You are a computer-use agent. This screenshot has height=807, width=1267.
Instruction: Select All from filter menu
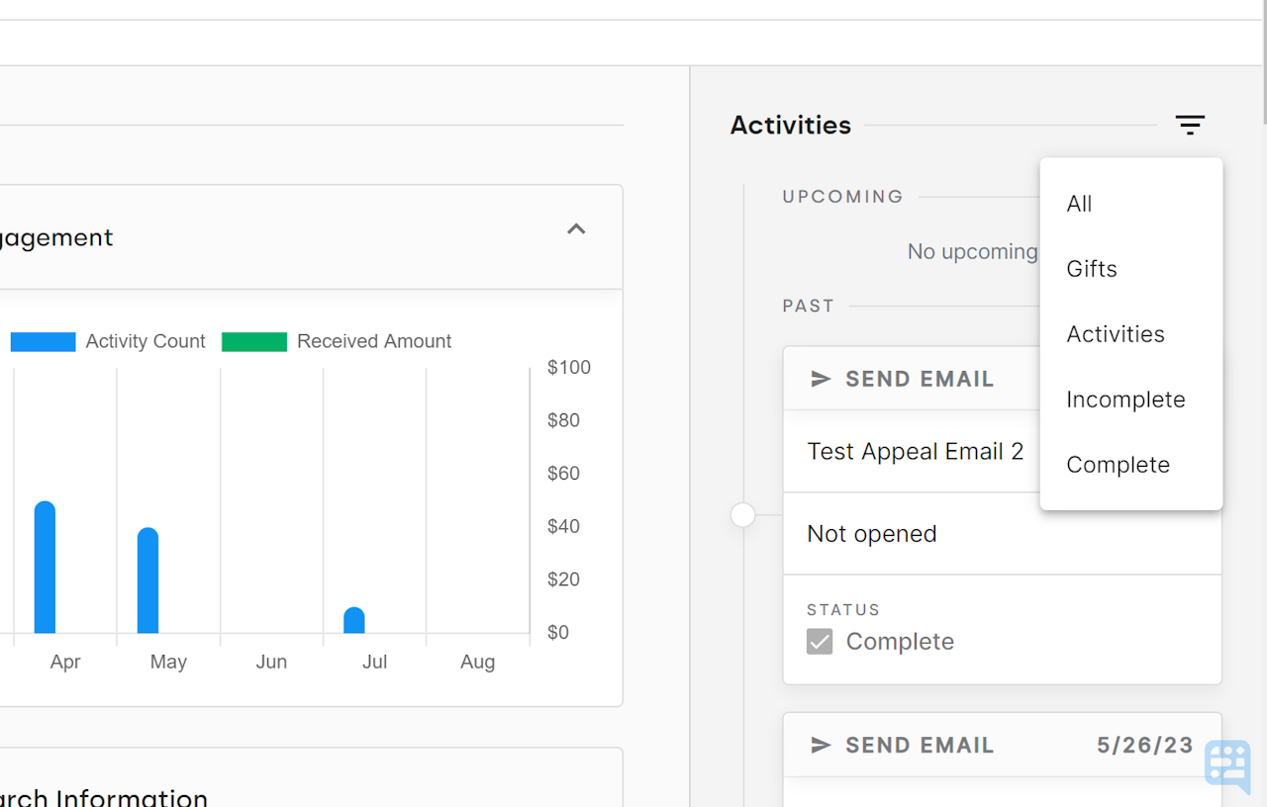[1079, 204]
